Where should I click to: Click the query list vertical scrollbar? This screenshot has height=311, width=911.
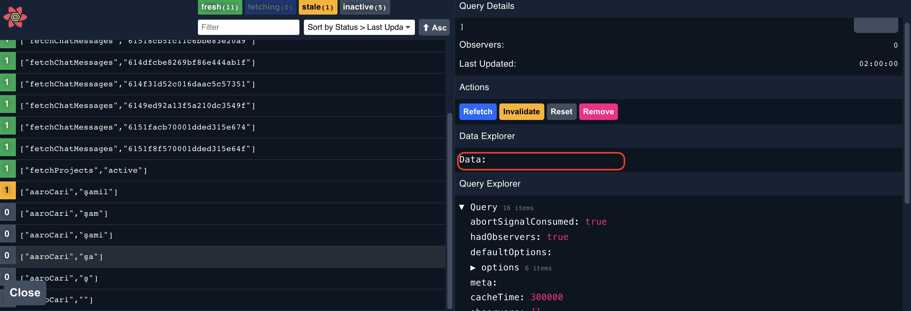(x=449, y=211)
